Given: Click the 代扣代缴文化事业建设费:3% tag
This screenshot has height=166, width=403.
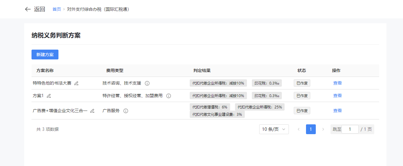Looking at the screenshot, I should [217, 115].
